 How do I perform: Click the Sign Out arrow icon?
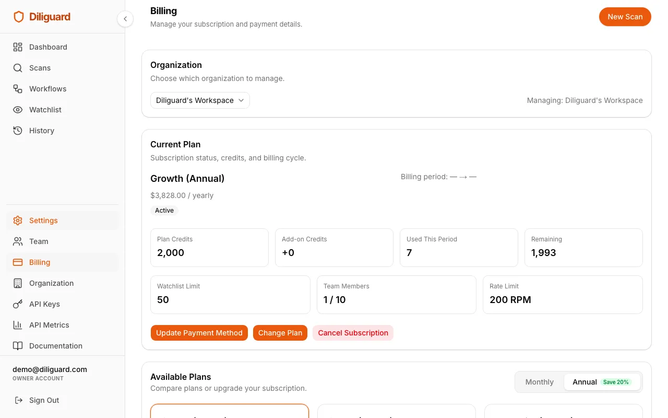19,400
